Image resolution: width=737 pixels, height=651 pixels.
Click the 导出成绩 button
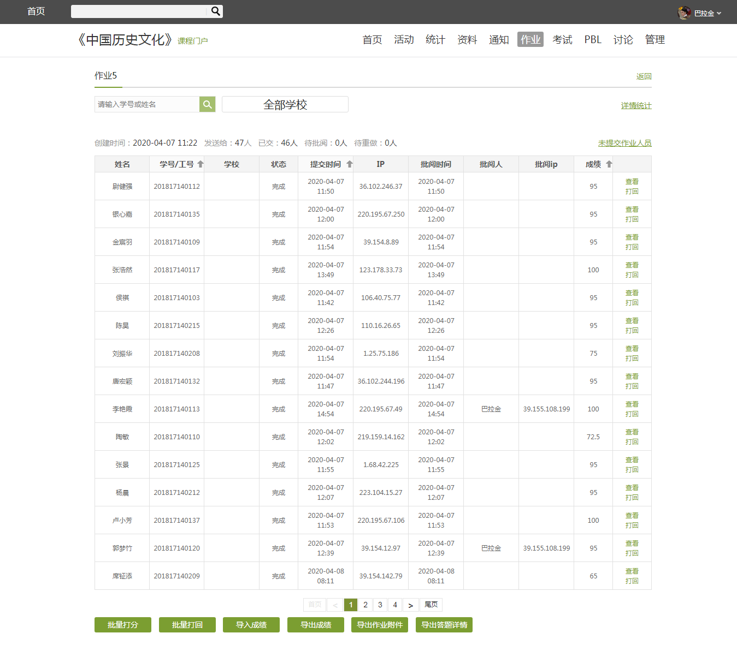click(315, 625)
